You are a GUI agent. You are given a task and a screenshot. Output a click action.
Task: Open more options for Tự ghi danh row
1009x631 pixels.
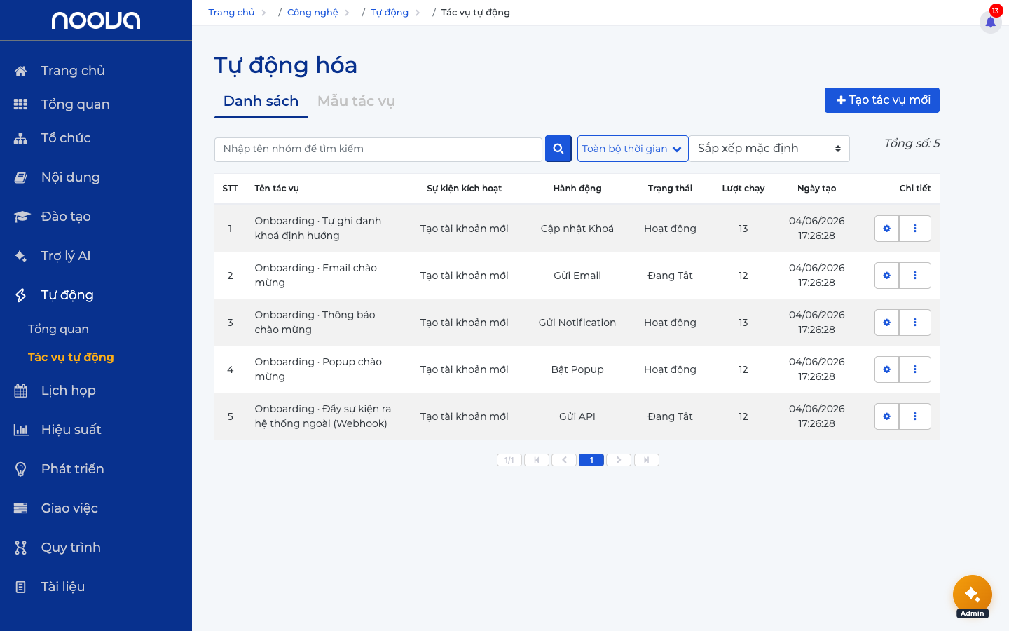pyautogui.click(x=915, y=229)
